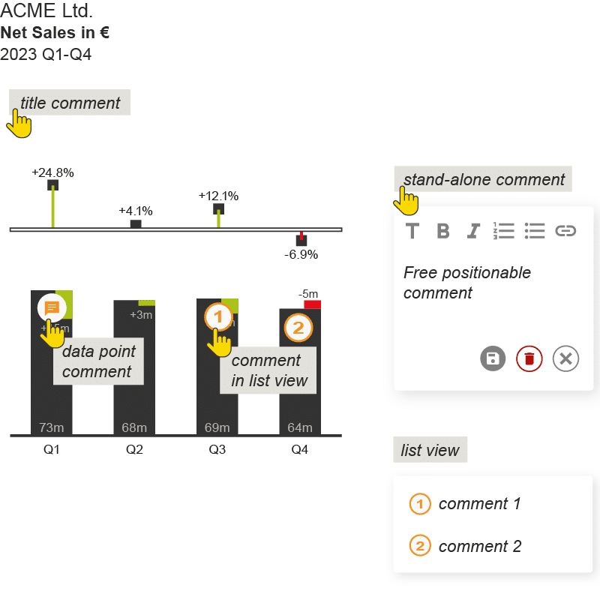This screenshot has height=600, width=600.
Task: Click the Q2 bar labeled 68m
Action: [134, 367]
